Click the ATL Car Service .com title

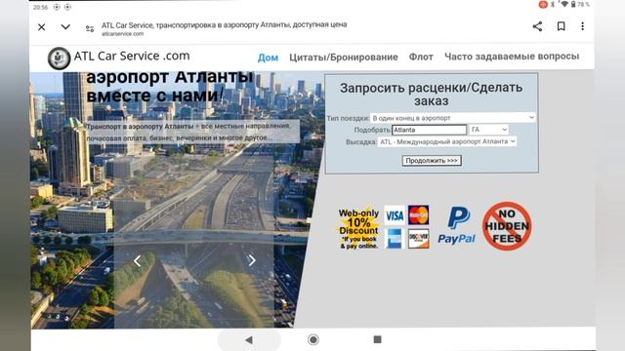pyautogui.click(x=132, y=57)
